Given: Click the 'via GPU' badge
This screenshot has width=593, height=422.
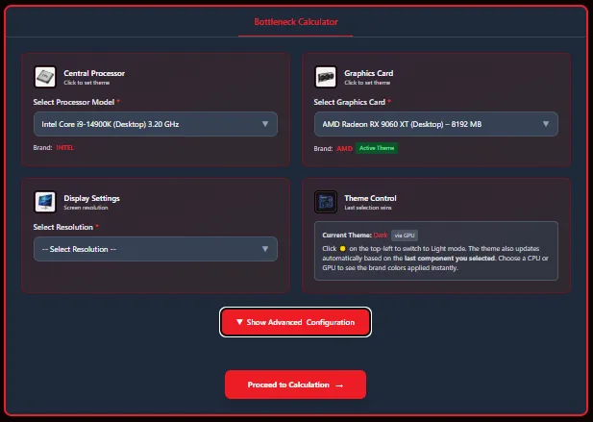Looking at the screenshot, I should pyautogui.click(x=405, y=236).
